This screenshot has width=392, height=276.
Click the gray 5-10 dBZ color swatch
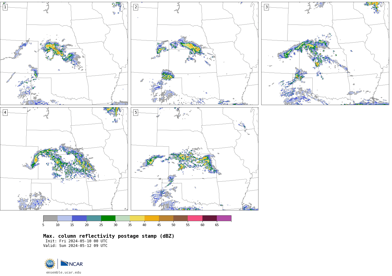tap(50, 218)
